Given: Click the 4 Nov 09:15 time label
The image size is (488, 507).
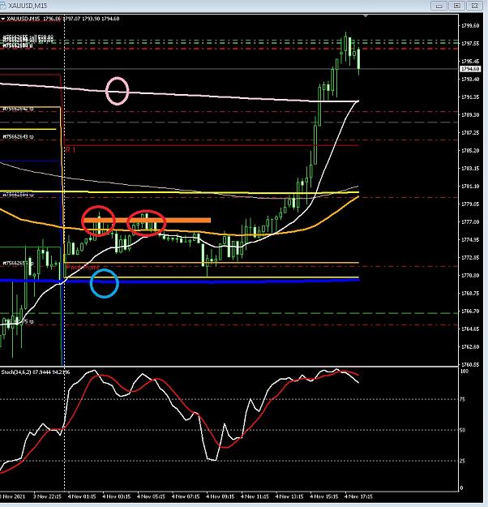Looking at the screenshot, I should [x=220, y=496].
